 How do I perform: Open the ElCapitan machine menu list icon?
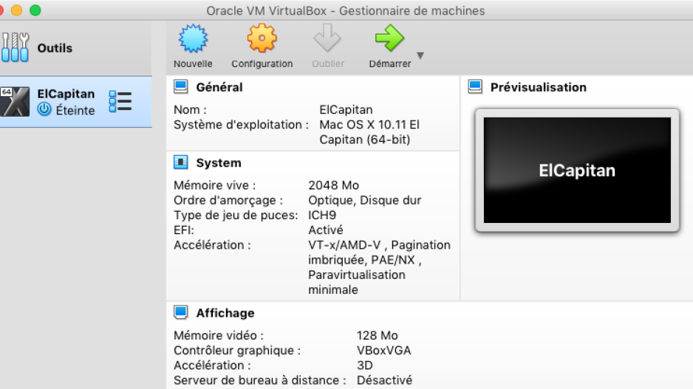120,102
